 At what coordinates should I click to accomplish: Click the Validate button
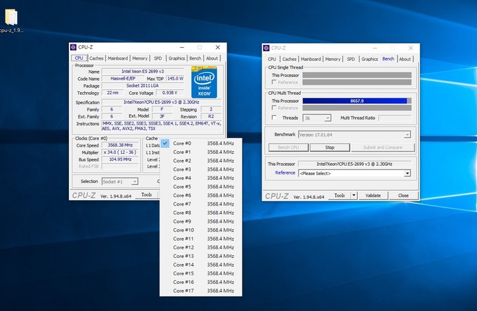[373, 195]
